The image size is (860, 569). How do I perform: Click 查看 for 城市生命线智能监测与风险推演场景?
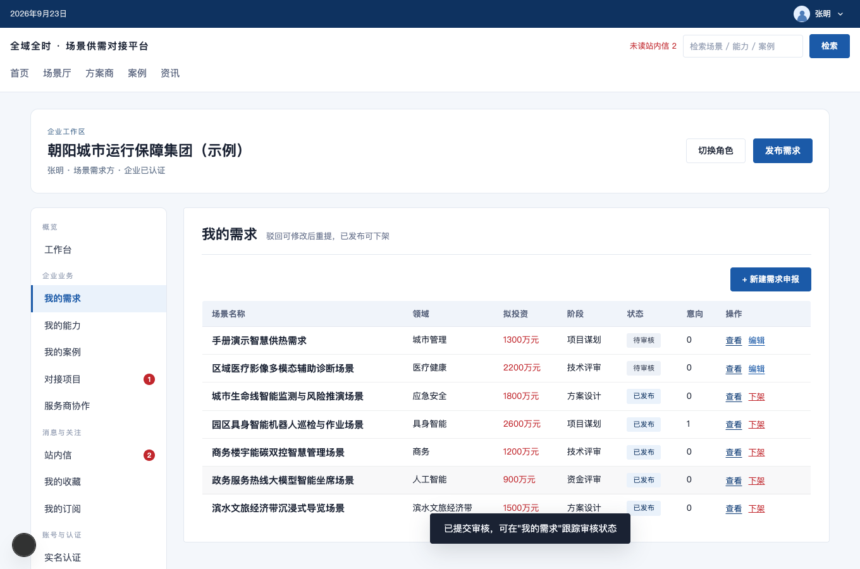pos(734,397)
